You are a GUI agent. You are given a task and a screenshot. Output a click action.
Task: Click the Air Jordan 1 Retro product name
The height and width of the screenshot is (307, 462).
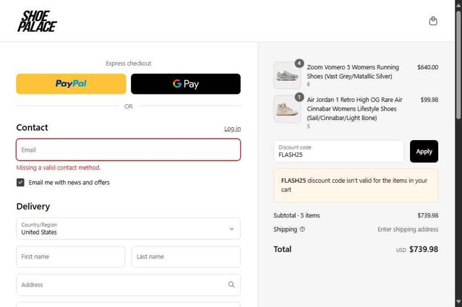tap(354, 108)
